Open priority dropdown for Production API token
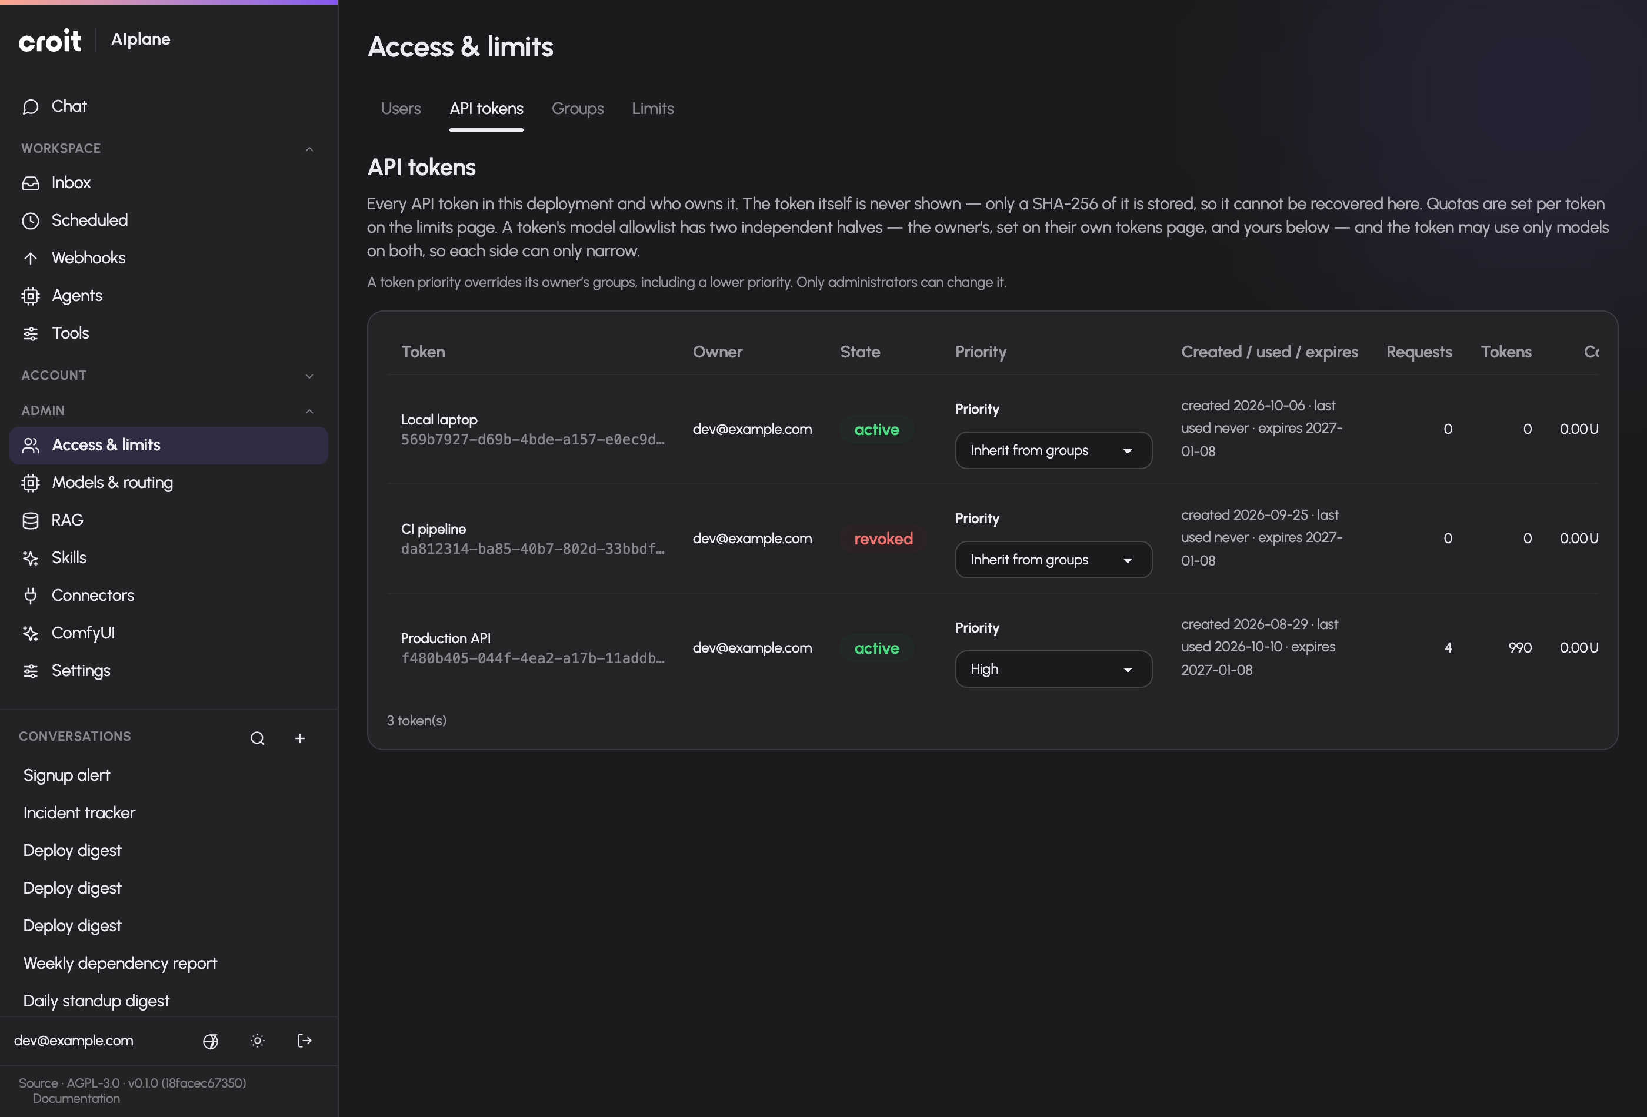 (1053, 668)
